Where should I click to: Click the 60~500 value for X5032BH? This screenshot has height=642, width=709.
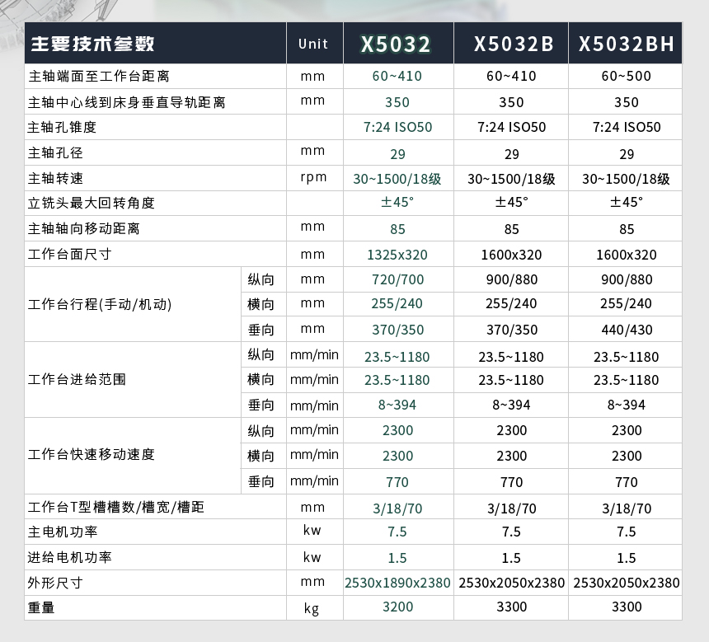coord(626,77)
